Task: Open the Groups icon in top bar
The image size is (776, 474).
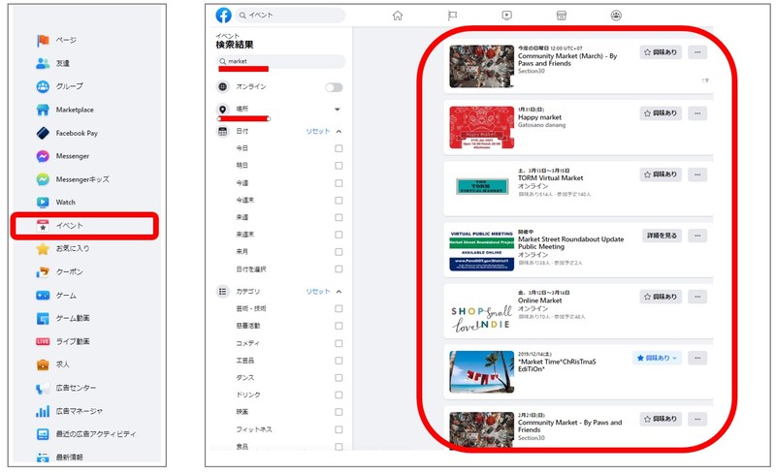Action: (x=616, y=16)
